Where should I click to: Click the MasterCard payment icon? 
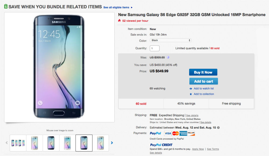point(176,133)
